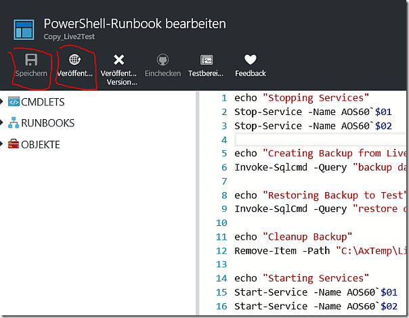Viewport: 409px width, 318px height.
Task: Click the Speichern label
Action: tap(31, 73)
